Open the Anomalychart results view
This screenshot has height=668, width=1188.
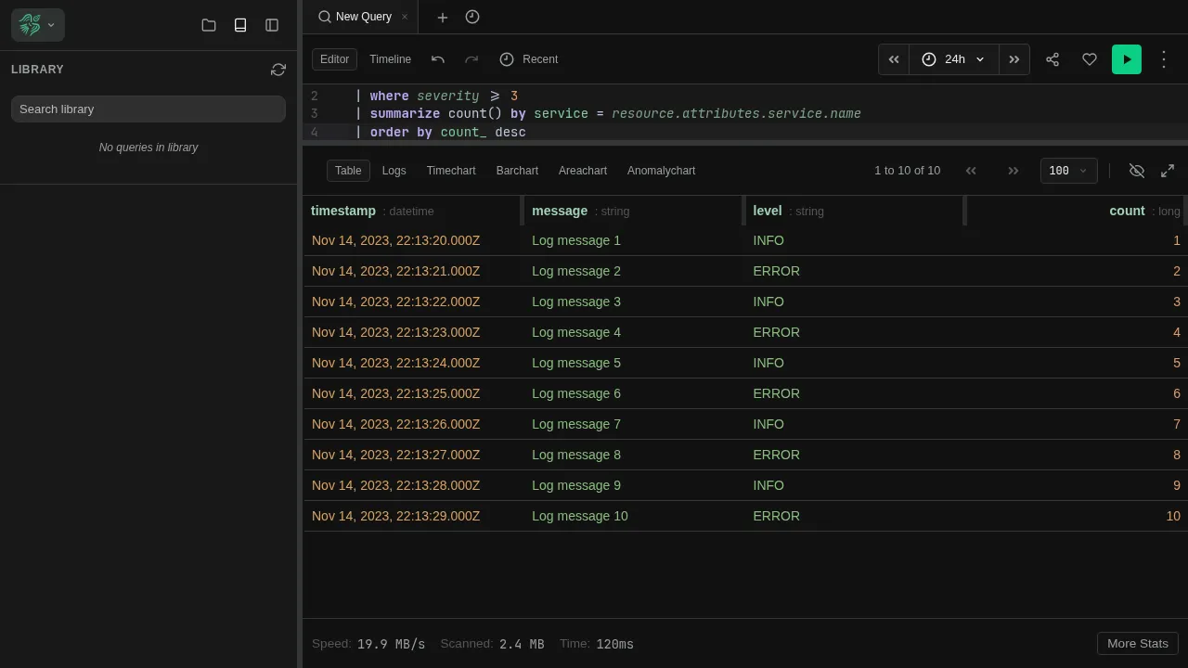coord(661,171)
